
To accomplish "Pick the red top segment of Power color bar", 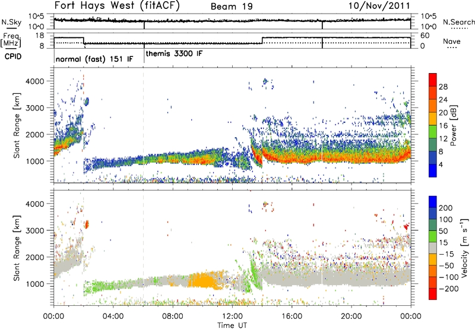I will (433, 80).
